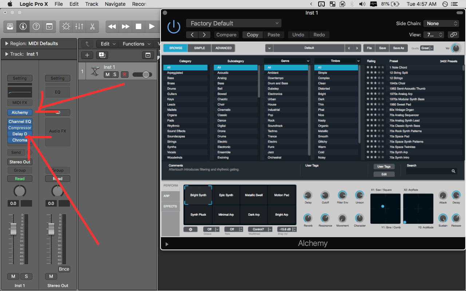The width and height of the screenshot is (466, 291).
Task: Mute the Inst 1 channel strip
Action: pyautogui.click(x=13, y=276)
